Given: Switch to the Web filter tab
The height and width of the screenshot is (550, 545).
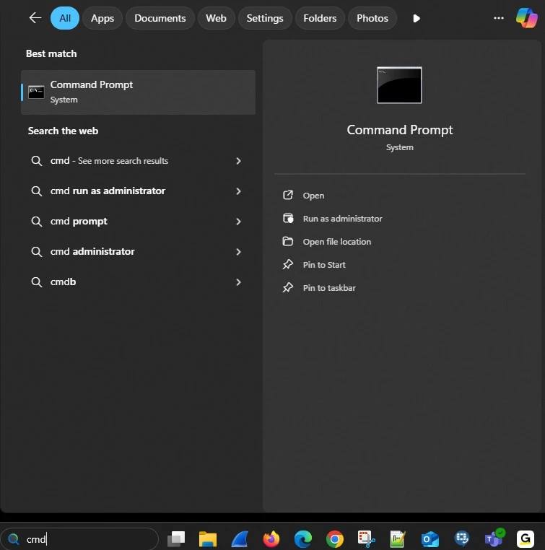Looking at the screenshot, I should 216,18.
